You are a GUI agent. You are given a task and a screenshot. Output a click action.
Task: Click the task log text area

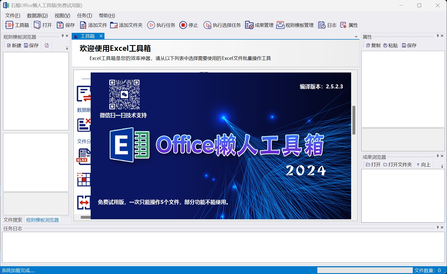(223, 247)
